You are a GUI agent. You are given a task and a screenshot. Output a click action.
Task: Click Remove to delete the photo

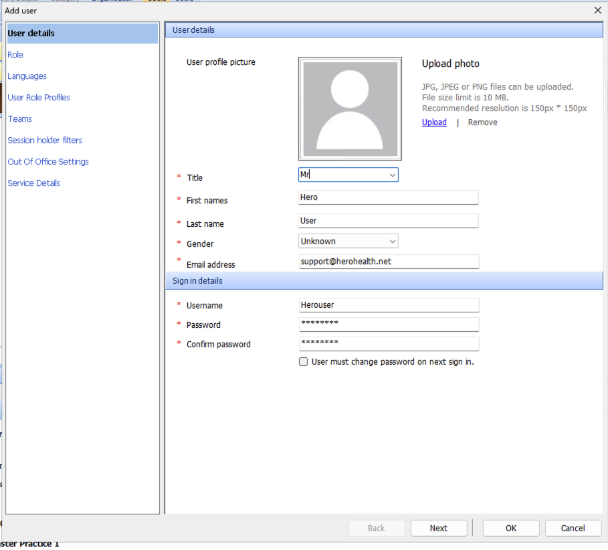click(482, 122)
